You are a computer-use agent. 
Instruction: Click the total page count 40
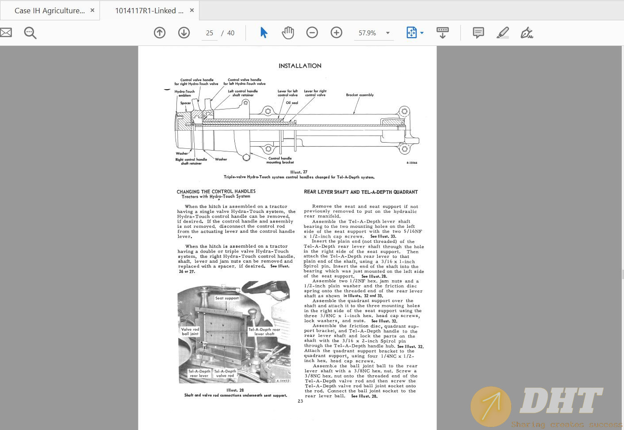tap(231, 33)
